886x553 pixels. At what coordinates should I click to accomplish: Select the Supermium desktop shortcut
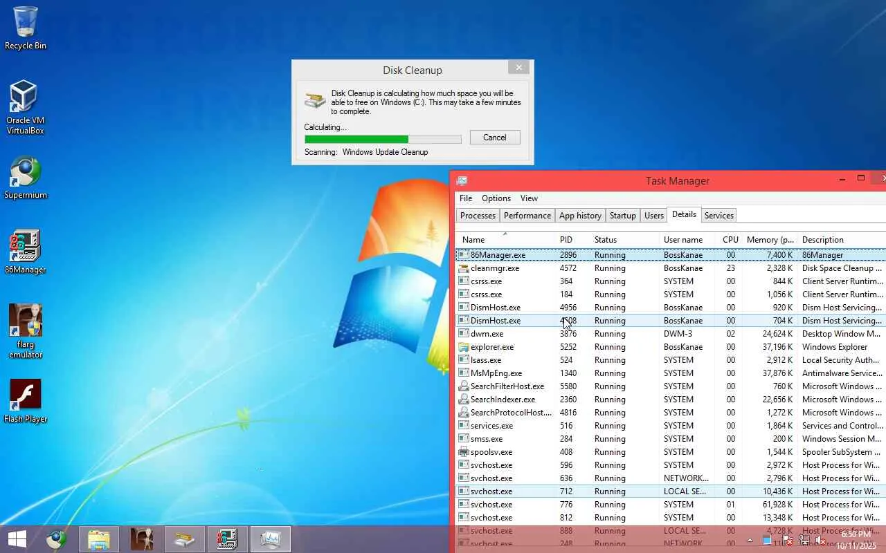[x=26, y=178]
